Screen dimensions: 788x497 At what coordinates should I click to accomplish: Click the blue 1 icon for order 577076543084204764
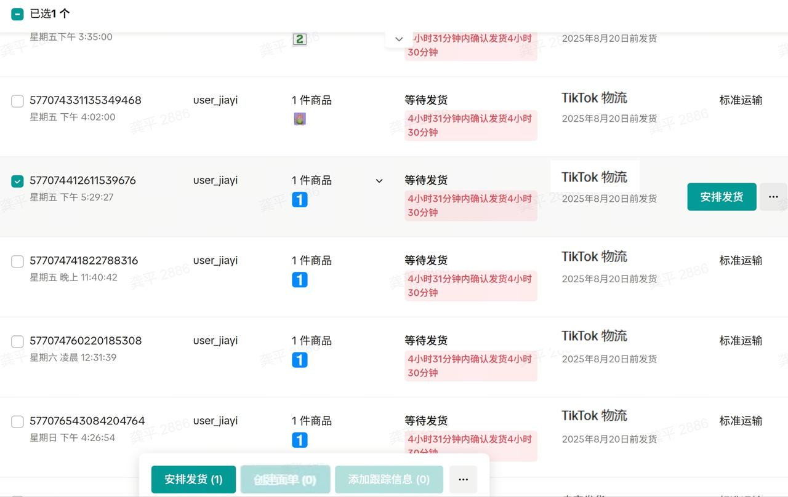click(300, 440)
